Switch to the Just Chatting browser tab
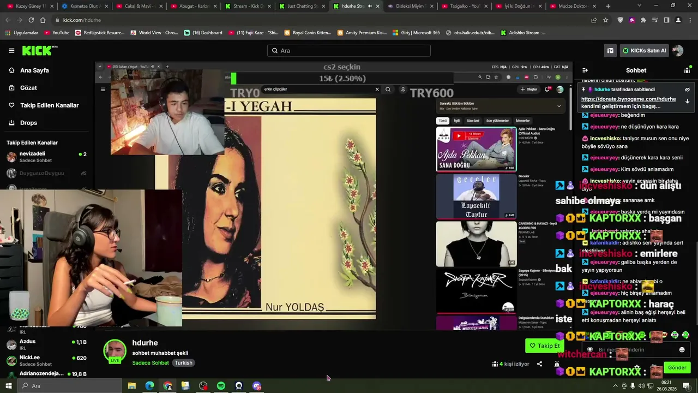The image size is (698, 393). [303, 6]
